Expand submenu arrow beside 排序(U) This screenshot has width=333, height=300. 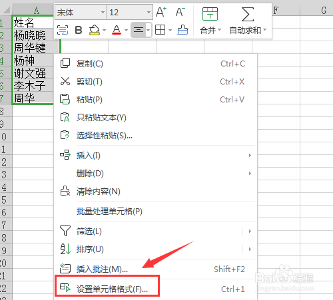[250, 249]
